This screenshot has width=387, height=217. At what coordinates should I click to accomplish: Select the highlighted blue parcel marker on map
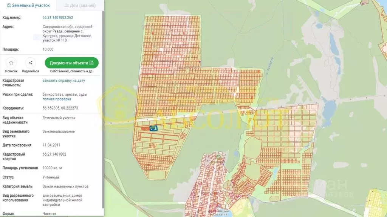(x=154, y=128)
